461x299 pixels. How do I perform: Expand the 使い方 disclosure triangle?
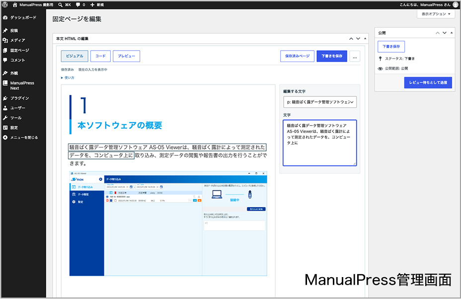62,78
